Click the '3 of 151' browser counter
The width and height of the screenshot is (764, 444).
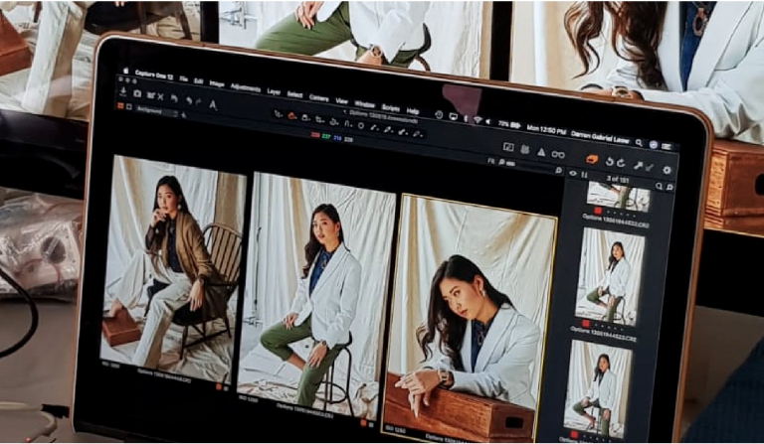tap(617, 179)
